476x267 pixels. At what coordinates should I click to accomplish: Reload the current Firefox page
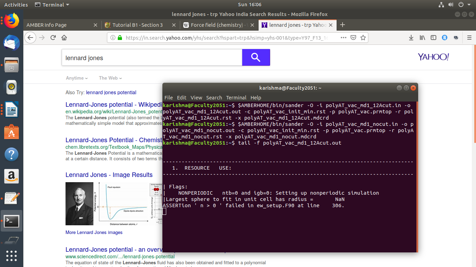click(53, 38)
